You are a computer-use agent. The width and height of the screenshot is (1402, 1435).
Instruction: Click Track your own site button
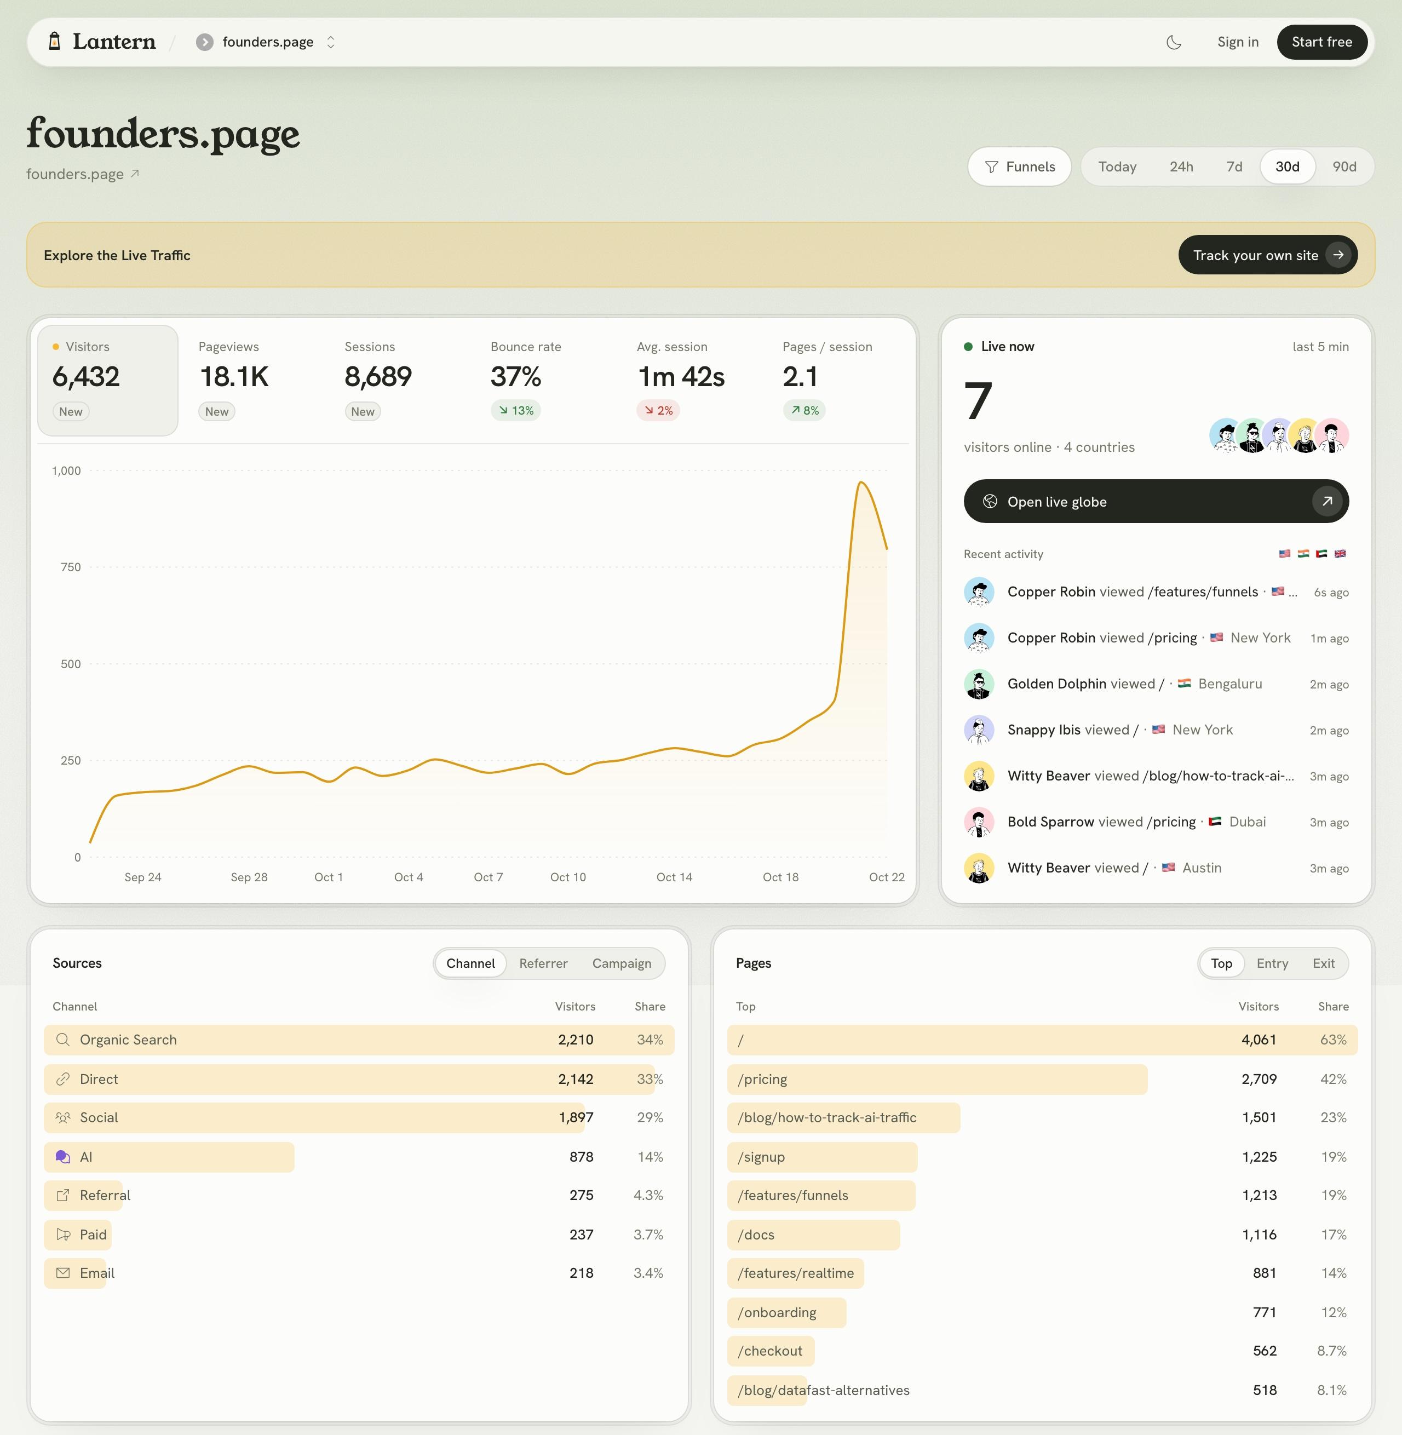(1267, 255)
